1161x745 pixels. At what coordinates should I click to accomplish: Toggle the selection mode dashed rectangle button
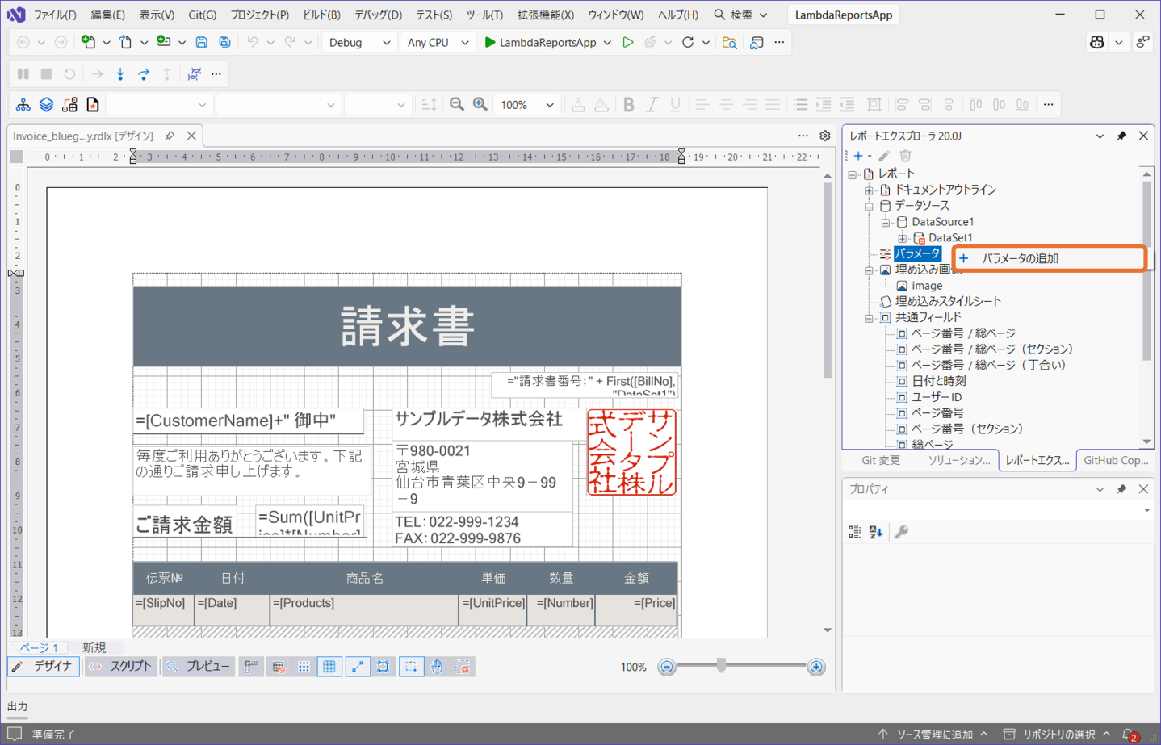point(411,667)
